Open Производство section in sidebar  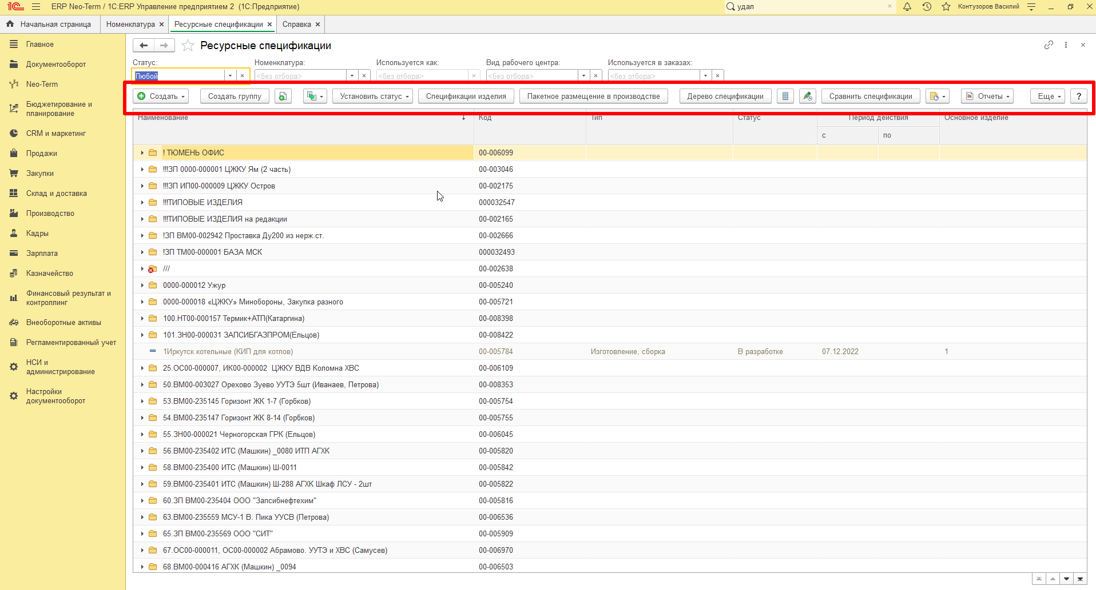pyautogui.click(x=50, y=214)
